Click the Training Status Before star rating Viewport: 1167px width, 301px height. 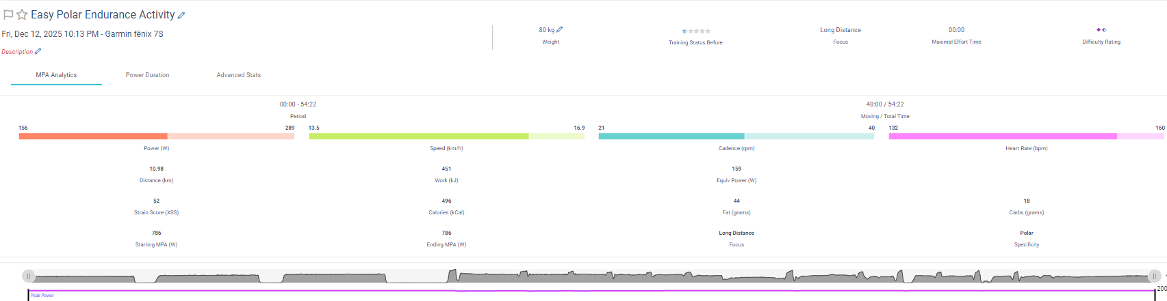point(696,31)
